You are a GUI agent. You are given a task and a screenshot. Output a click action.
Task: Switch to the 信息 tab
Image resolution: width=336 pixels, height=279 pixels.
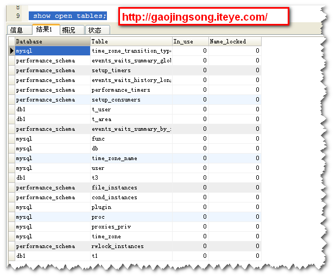20,30
